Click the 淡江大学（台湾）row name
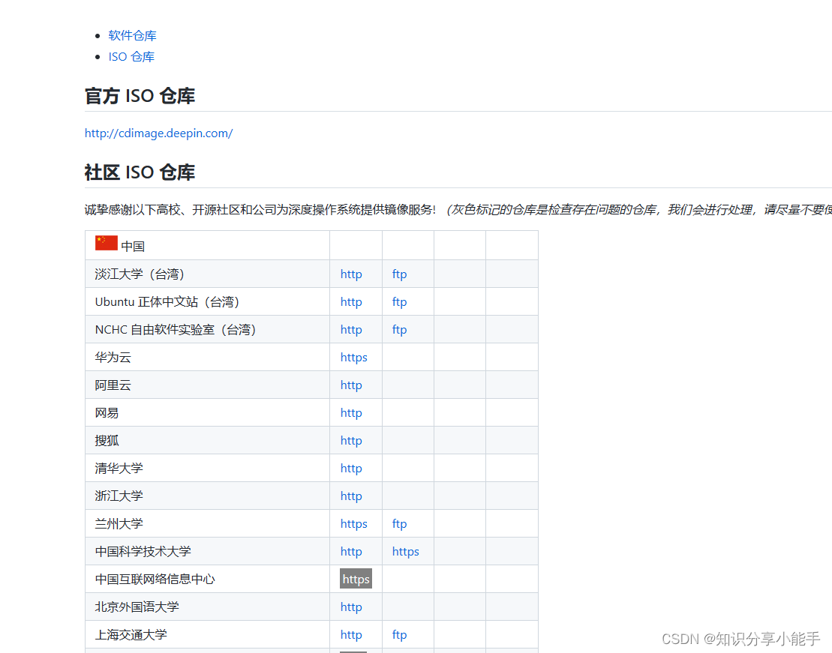Viewport: 832px width, 653px height. (x=140, y=274)
